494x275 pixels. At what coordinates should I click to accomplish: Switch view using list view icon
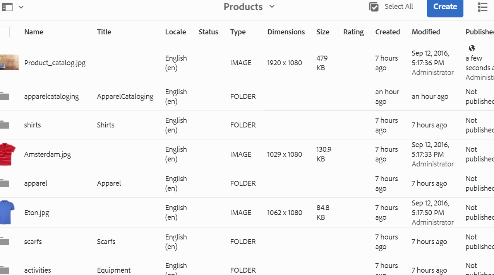click(x=482, y=7)
